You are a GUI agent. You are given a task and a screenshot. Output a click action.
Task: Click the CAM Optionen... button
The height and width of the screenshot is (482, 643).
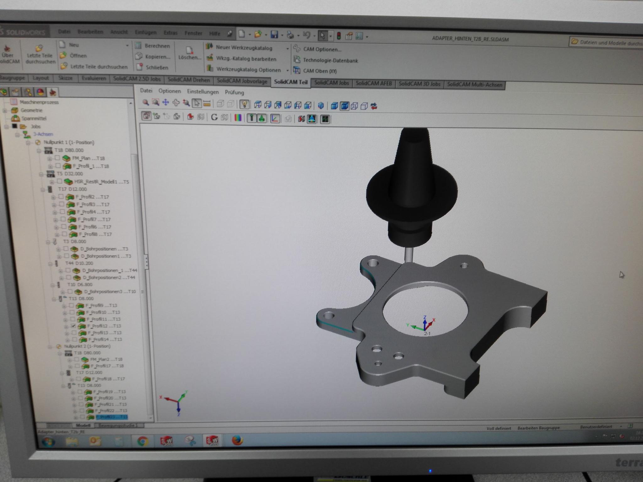[x=322, y=49]
